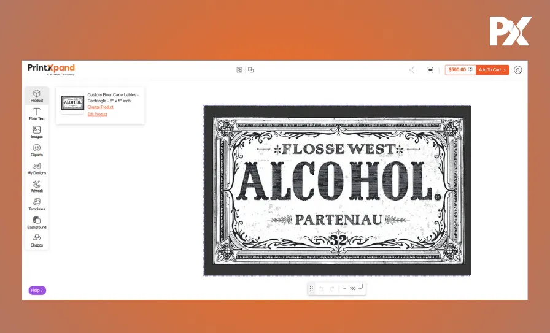Click the undo arrow in bottom toolbar
The width and height of the screenshot is (550, 333).
click(x=321, y=288)
